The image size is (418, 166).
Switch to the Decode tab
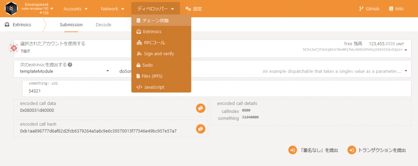click(x=103, y=24)
